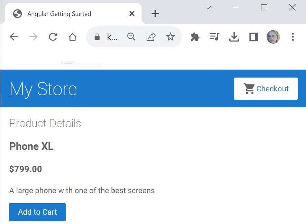Bookmark this tab with the star icon
Viewport: 306px width, 224px height.
(170, 37)
